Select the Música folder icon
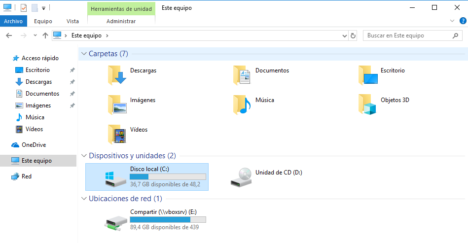 click(242, 104)
